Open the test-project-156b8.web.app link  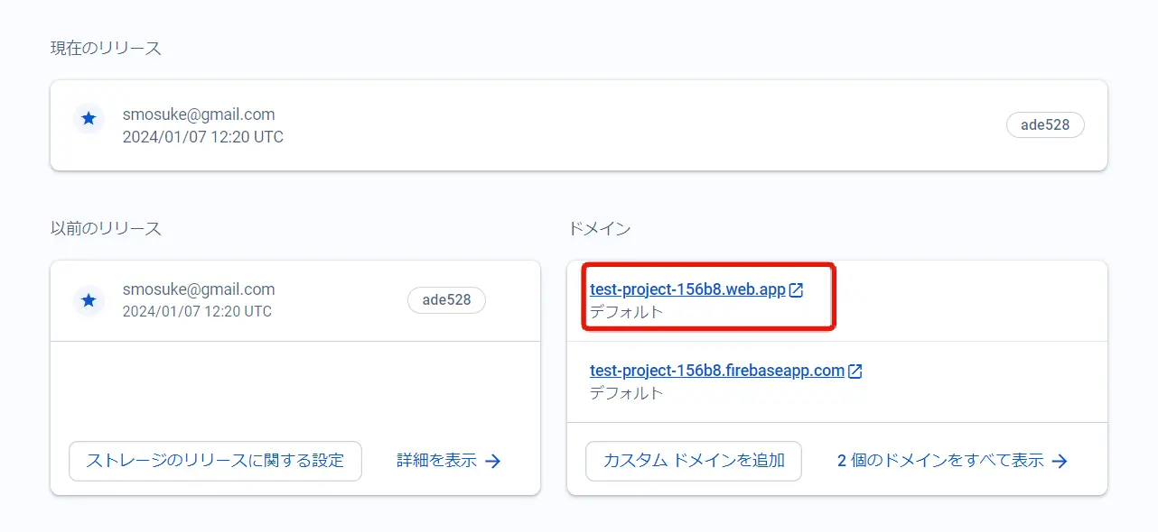pos(687,290)
